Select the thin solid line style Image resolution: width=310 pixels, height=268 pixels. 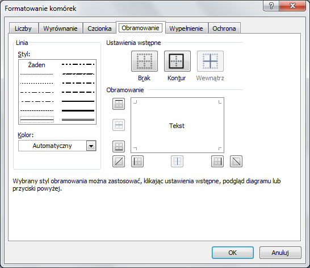[x=37, y=119]
